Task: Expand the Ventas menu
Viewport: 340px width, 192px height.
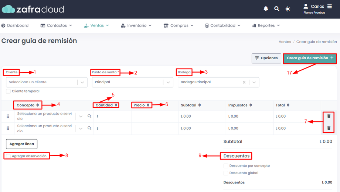Action: coord(96,25)
